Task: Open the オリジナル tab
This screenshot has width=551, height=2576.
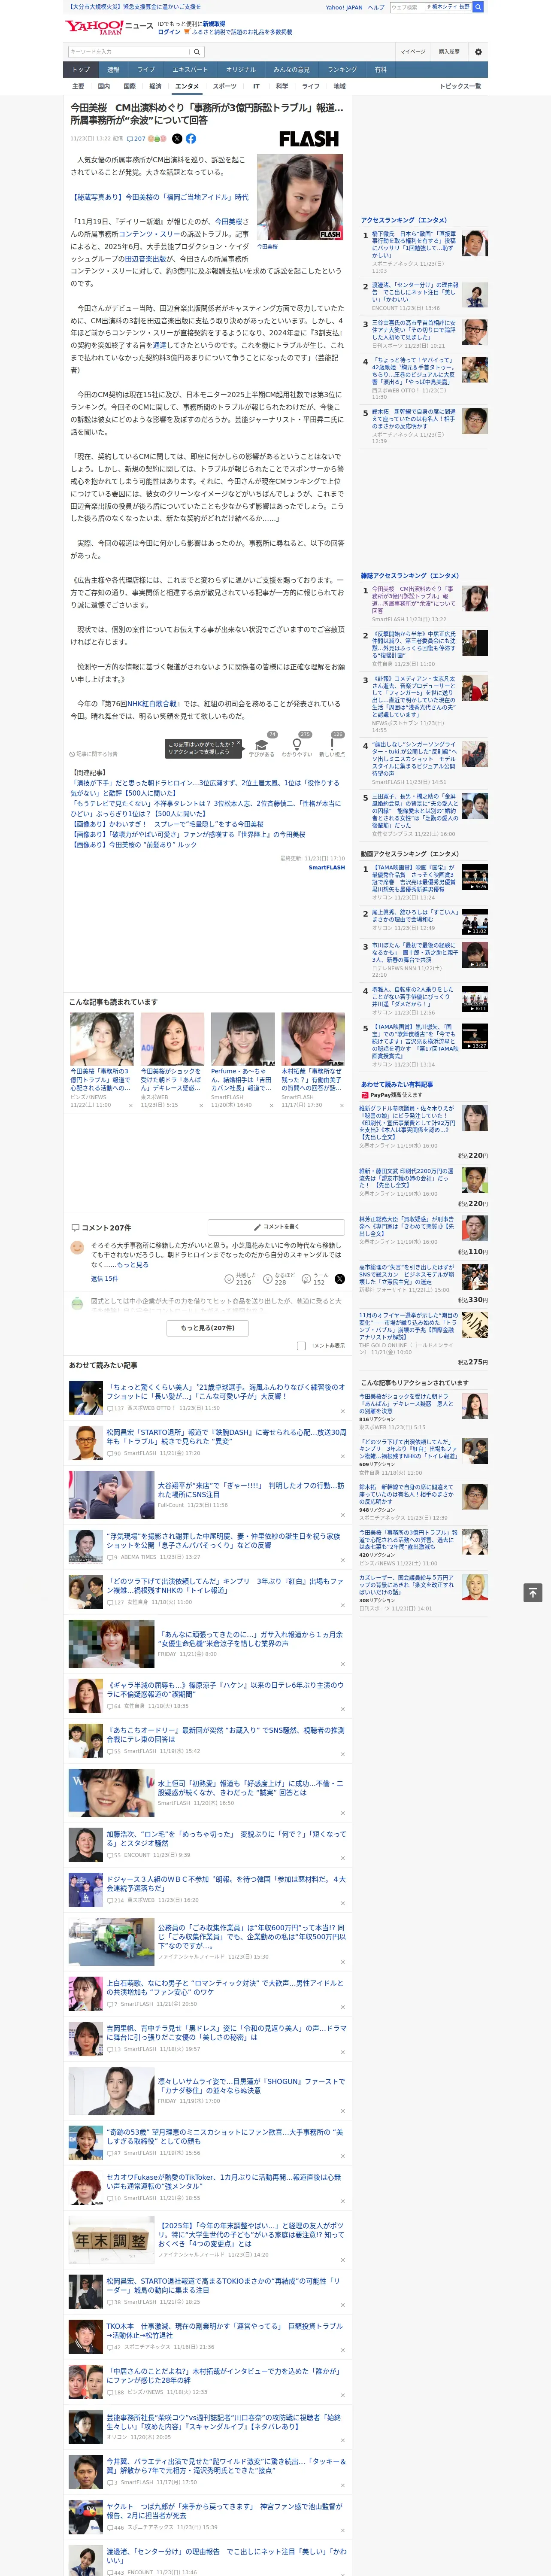Action: pos(241,70)
